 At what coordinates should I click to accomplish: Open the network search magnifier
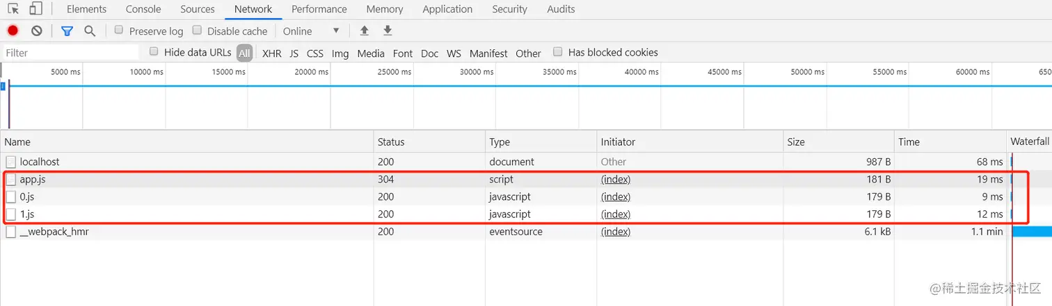click(90, 31)
